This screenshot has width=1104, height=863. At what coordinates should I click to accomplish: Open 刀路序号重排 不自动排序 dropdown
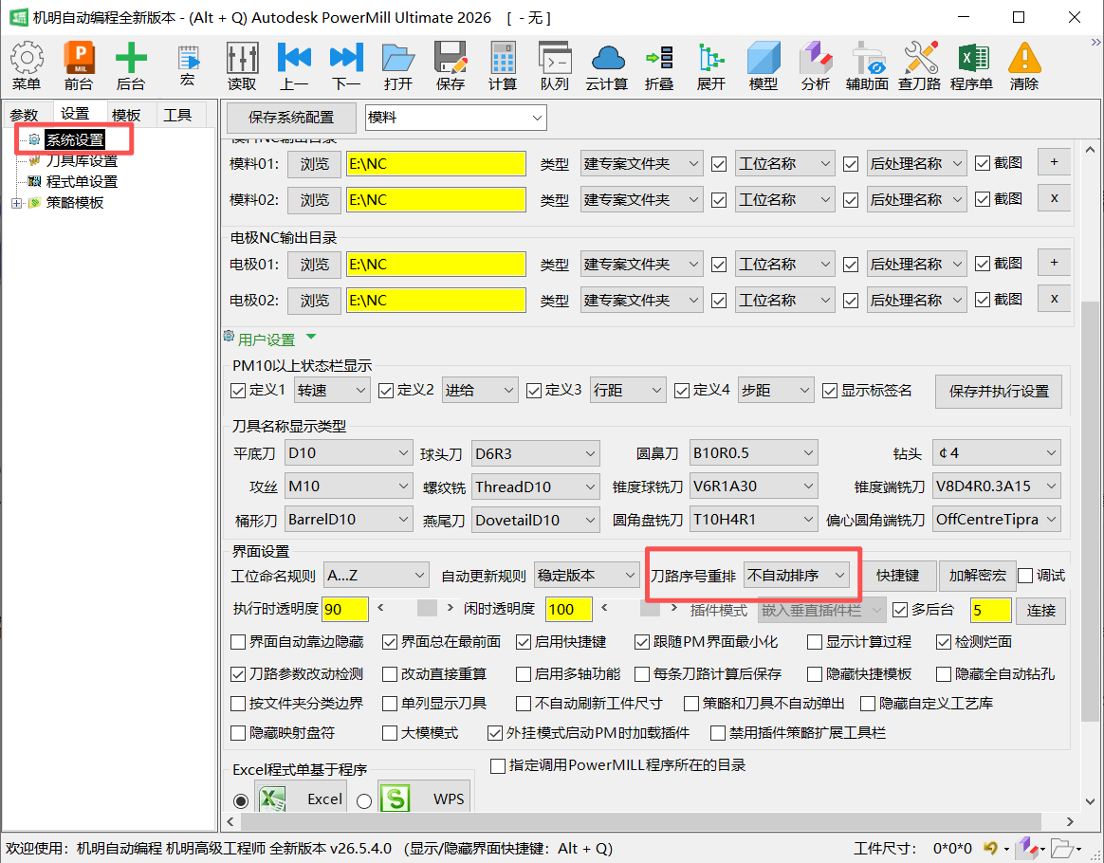coord(797,575)
